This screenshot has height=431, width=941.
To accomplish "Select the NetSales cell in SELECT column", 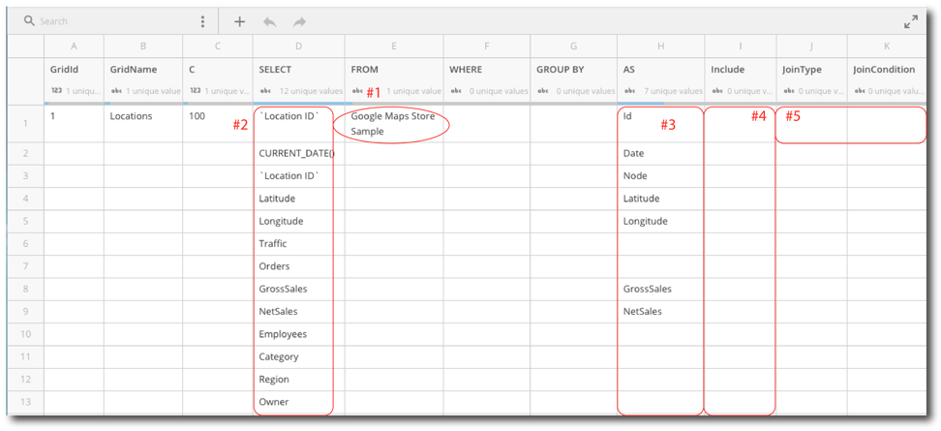I will [299, 312].
